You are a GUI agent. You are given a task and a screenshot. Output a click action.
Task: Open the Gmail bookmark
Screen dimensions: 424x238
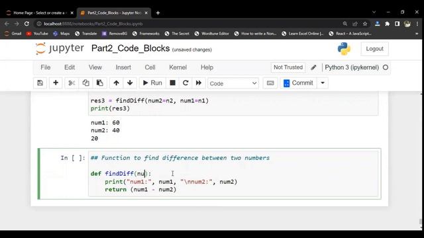click(13, 34)
